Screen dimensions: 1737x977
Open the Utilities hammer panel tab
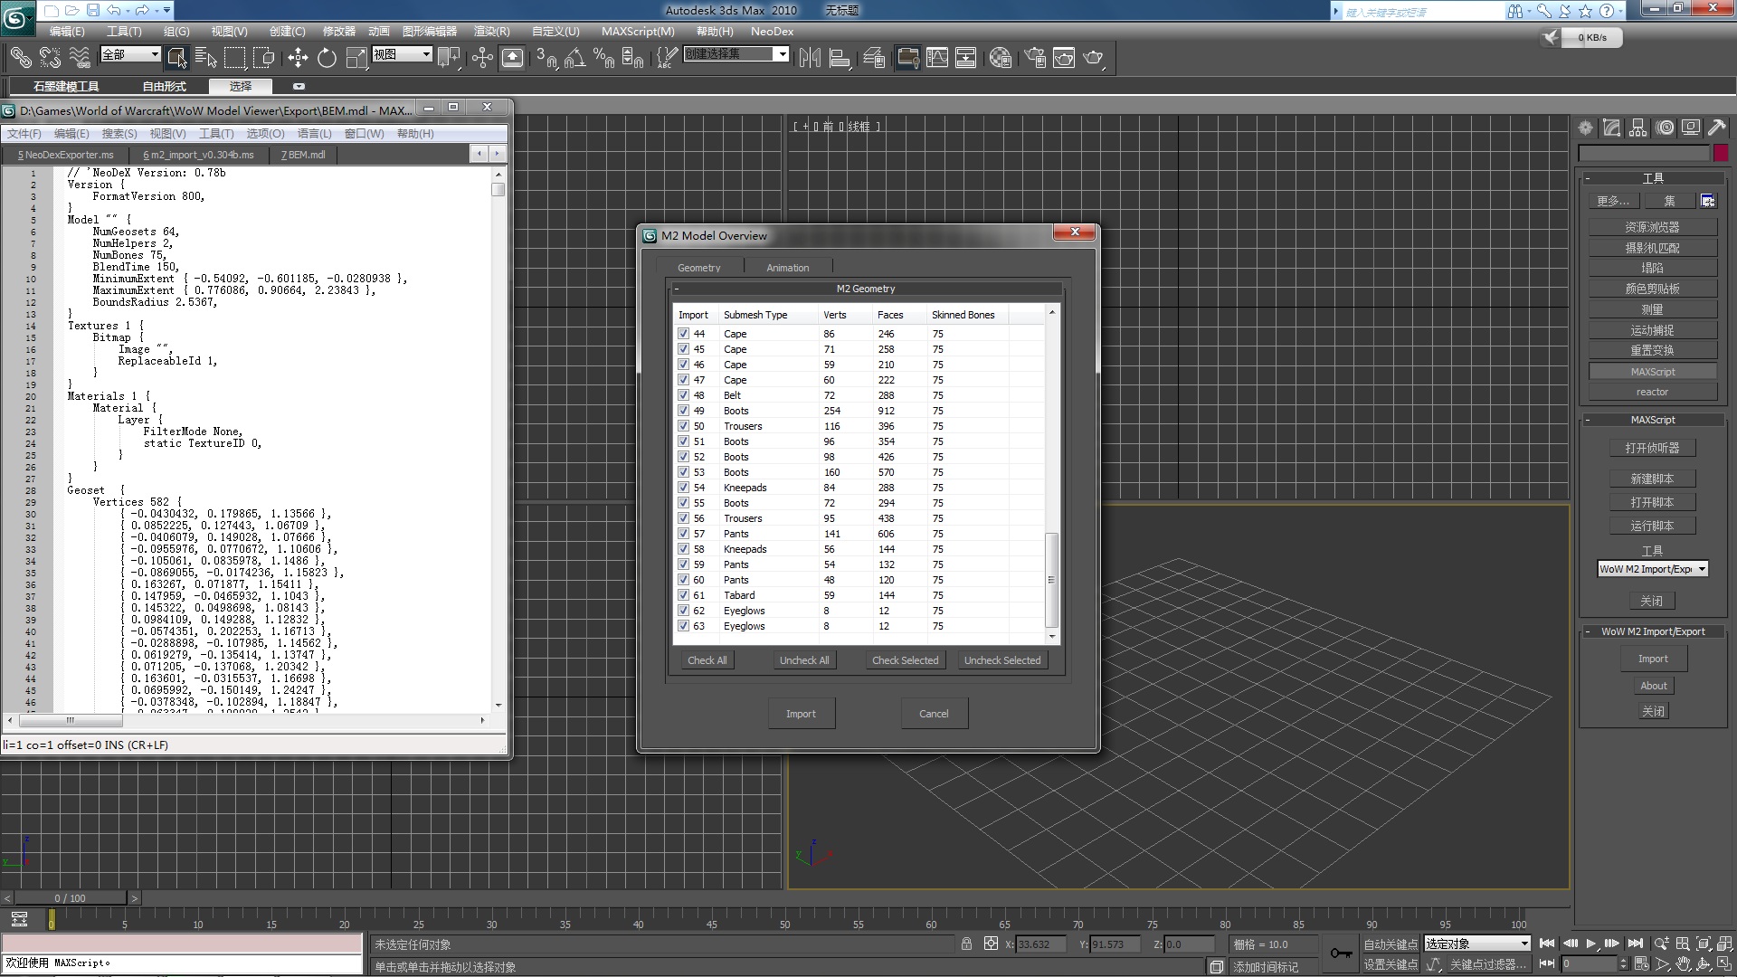pos(1717,128)
